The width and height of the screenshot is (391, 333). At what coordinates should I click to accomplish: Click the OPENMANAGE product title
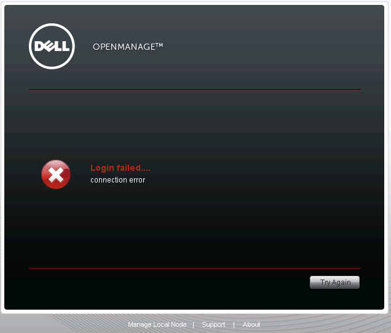coord(124,47)
